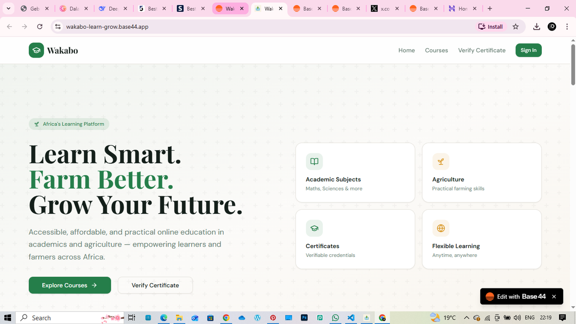Viewport: 576px width, 324px height.
Task: Reload the page with the refresh icon
Action: coord(40,27)
